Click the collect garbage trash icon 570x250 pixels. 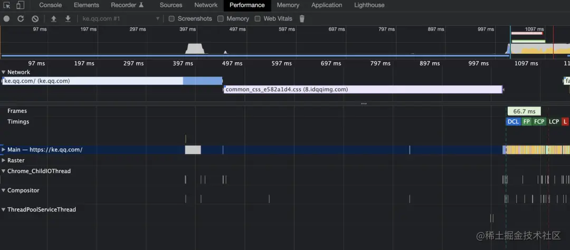[x=302, y=18]
